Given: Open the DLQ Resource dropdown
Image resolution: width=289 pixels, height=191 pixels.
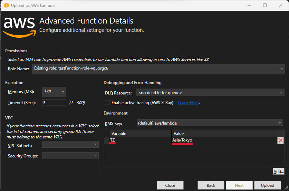Looking at the screenshot, I should click(x=210, y=92).
